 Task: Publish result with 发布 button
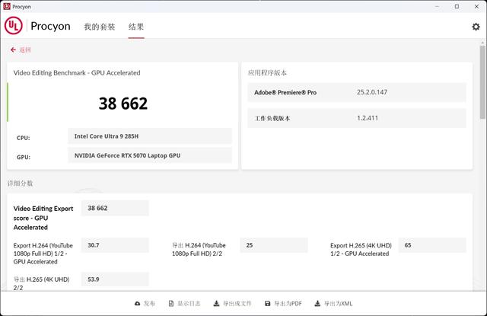click(145, 303)
